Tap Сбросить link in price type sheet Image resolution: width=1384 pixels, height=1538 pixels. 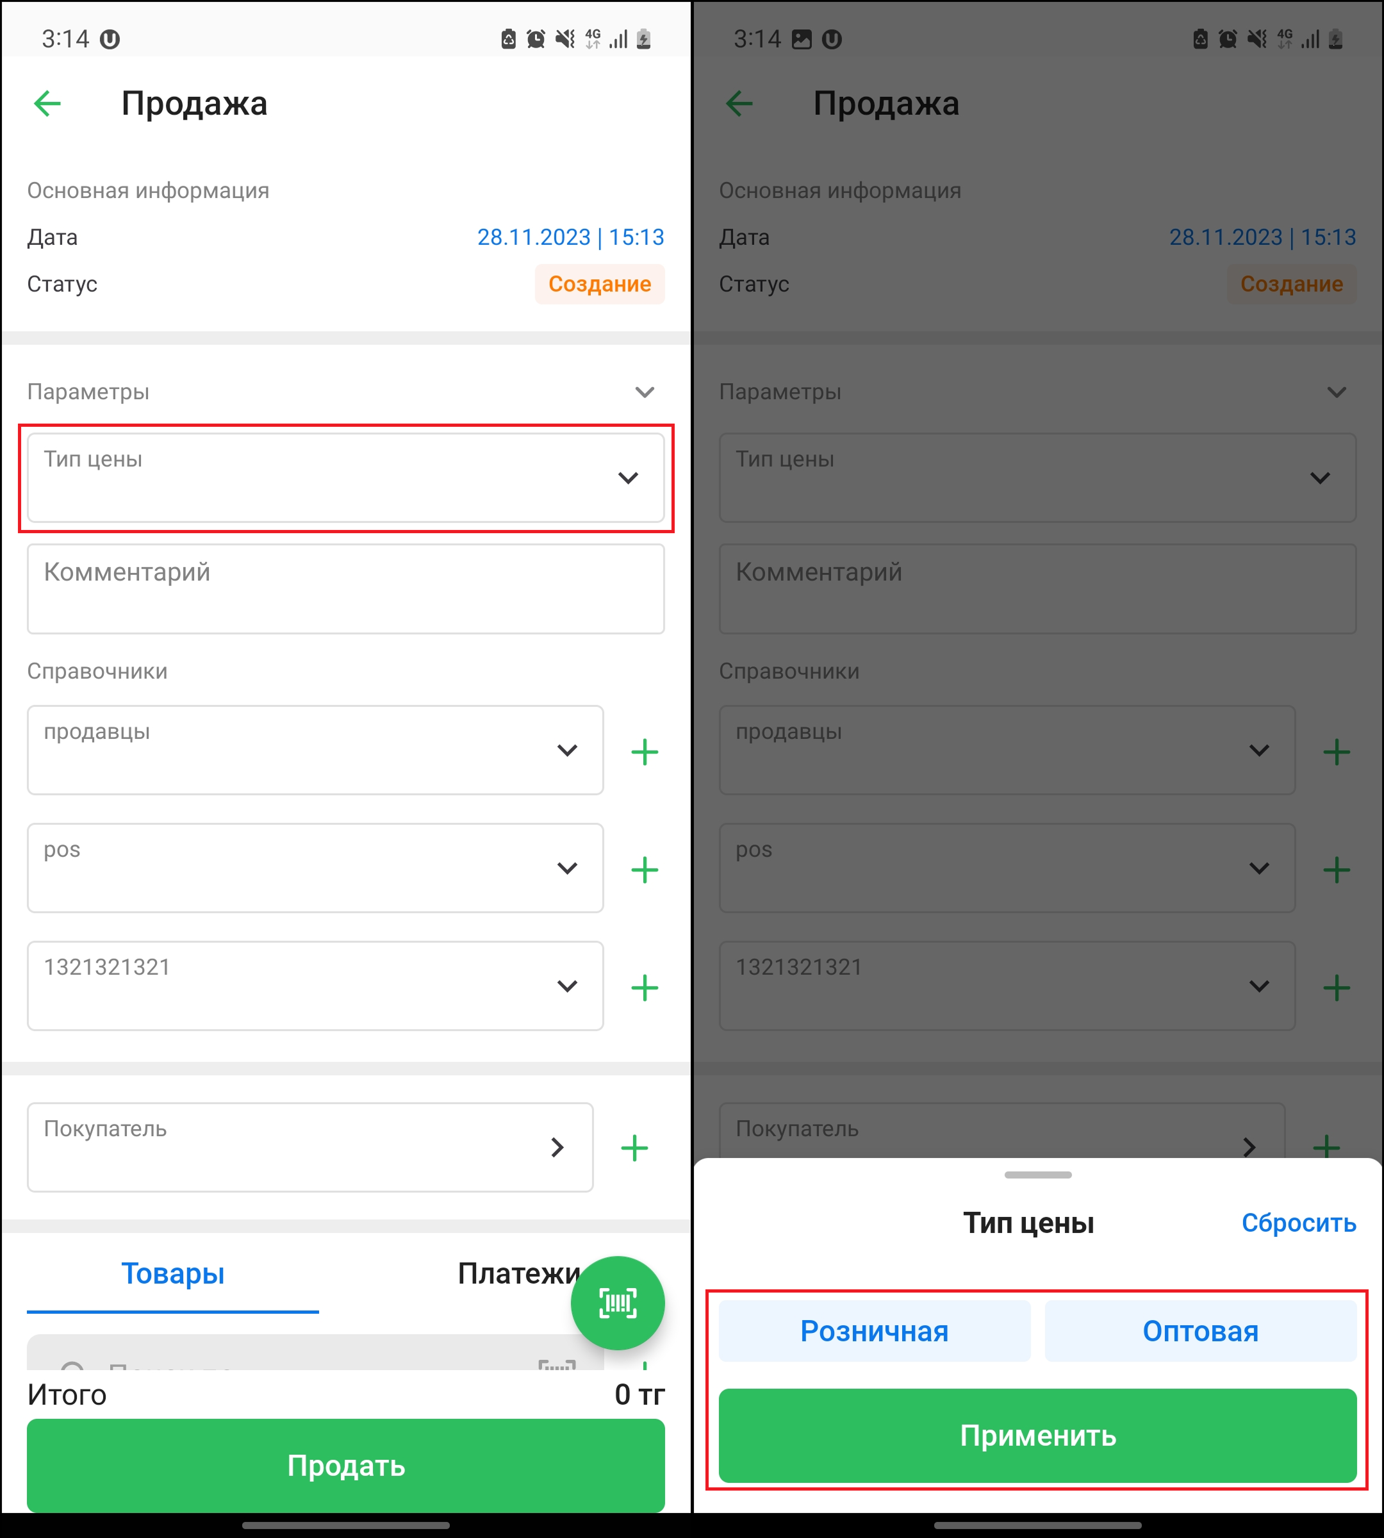pos(1298,1222)
